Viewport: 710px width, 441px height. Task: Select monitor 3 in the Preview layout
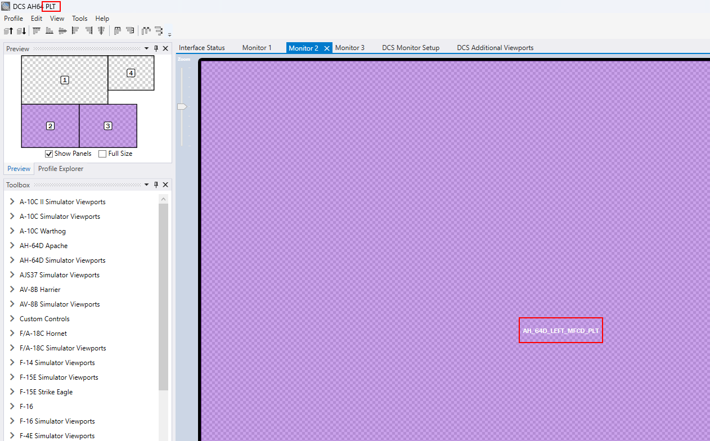(108, 126)
